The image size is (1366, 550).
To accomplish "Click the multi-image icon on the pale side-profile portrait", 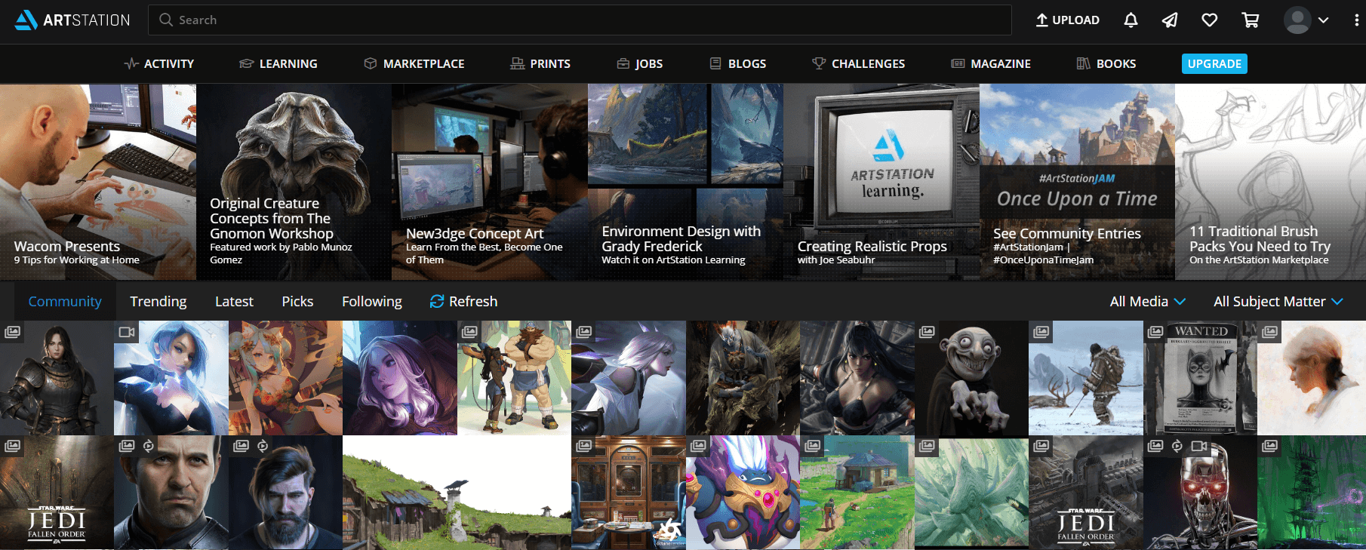I will pyautogui.click(x=1270, y=332).
